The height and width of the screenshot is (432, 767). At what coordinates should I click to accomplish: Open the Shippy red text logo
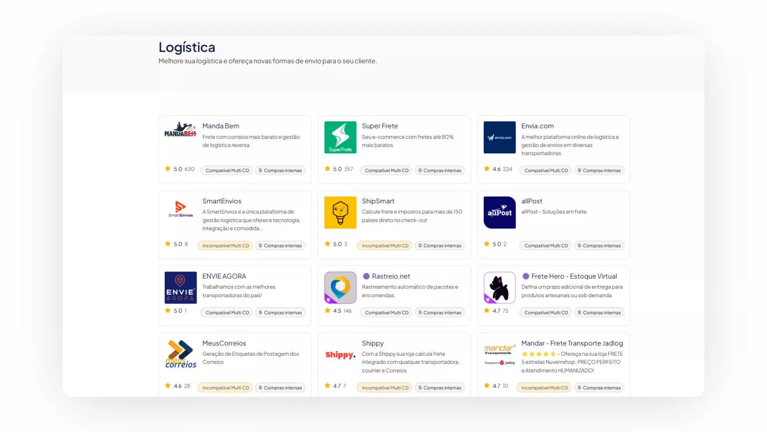click(x=340, y=355)
